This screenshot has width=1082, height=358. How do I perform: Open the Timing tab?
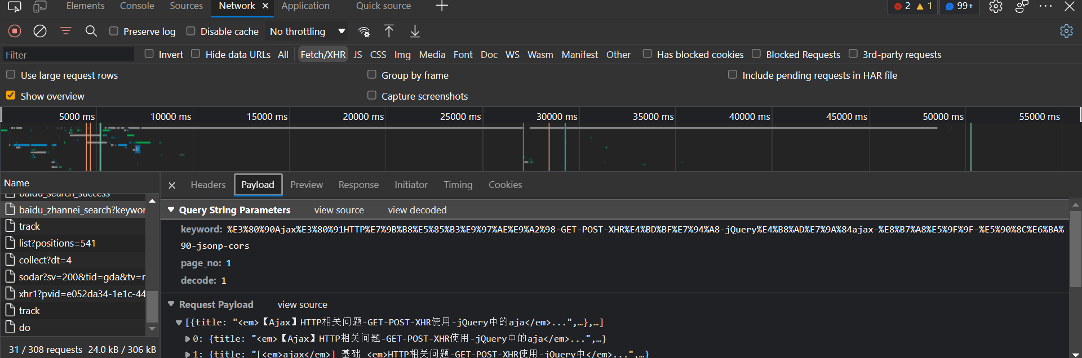click(x=458, y=185)
